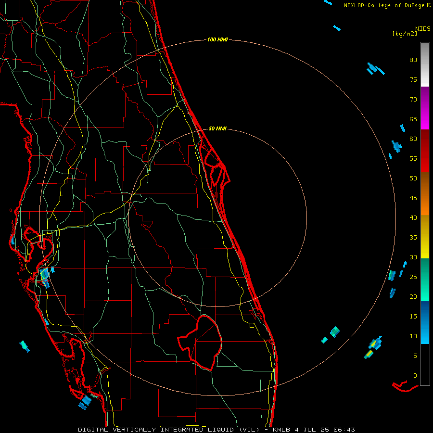This screenshot has height=433, width=433.
Task: Click the DIGITAL VERTICALLY INTEGRATED LIQUID caption
Action: click(x=168, y=430)
